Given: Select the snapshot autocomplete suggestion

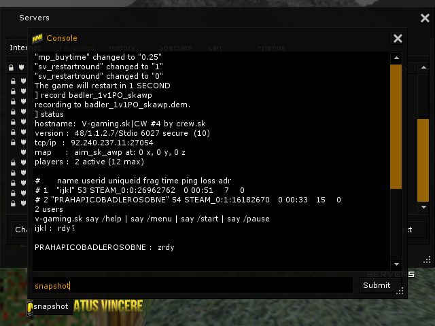Looking at the screenshot, I should pos(50,306).
